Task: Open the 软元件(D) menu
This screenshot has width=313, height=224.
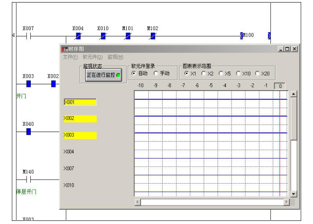Action: (93, 57)
